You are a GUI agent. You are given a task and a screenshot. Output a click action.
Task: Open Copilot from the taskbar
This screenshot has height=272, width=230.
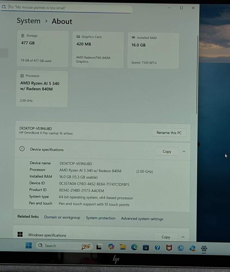[111, 247]
